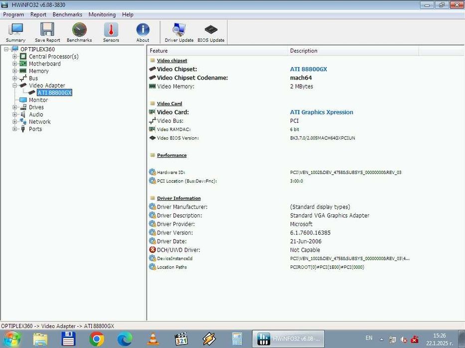Click the BIOS Update chip icon
The image size is (465, 348).
[x=211, y=32]
